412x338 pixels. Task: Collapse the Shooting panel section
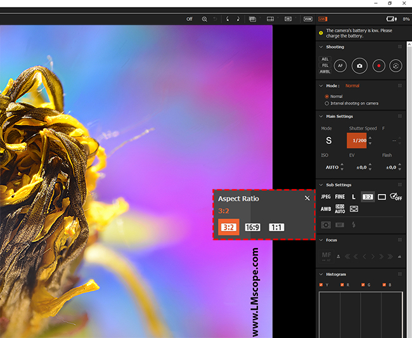click(x=321, y=47)
